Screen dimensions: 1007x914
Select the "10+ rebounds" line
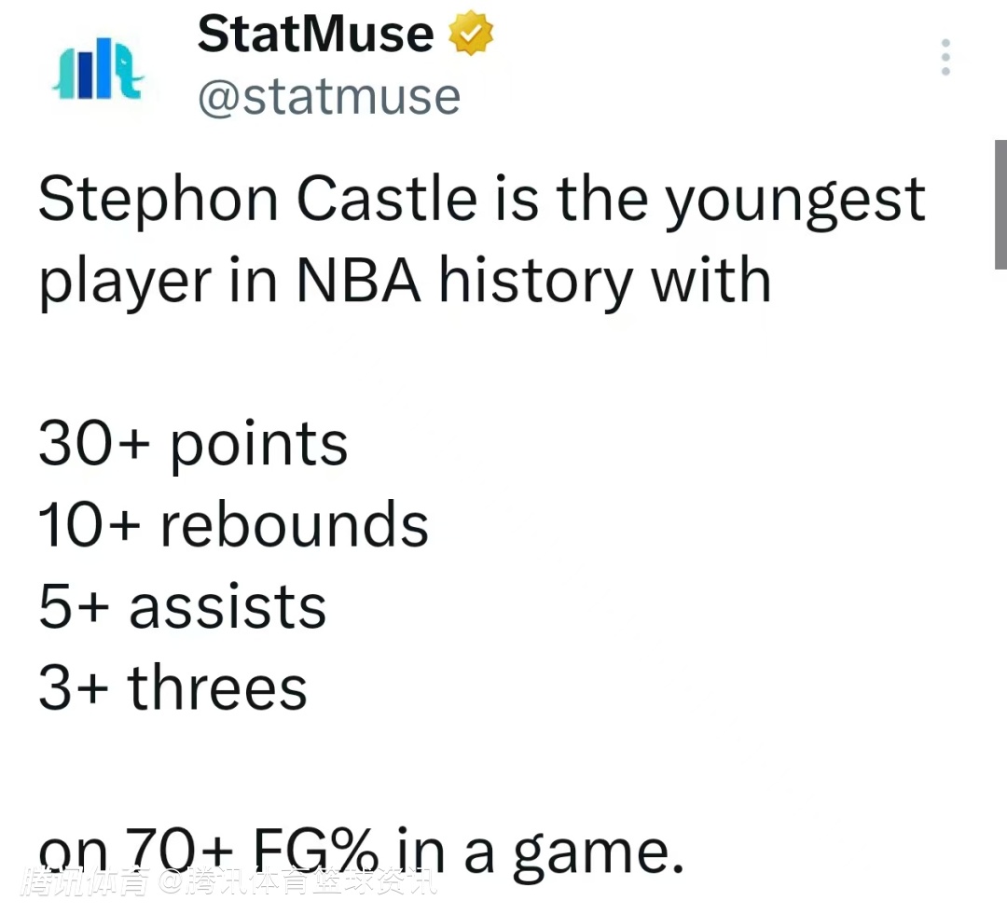pos(233,524)
